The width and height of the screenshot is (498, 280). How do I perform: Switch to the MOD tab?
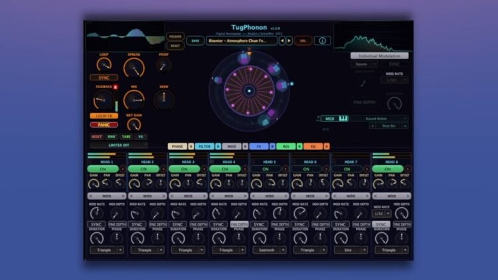tap(232, 147)
